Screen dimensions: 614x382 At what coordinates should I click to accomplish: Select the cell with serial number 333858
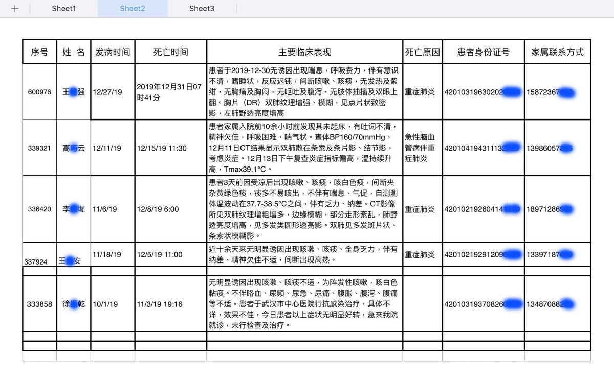point(39,304)
